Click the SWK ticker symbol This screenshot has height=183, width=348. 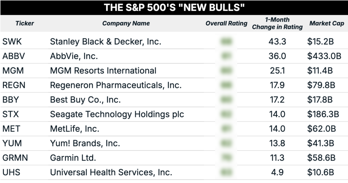[12, 41]
